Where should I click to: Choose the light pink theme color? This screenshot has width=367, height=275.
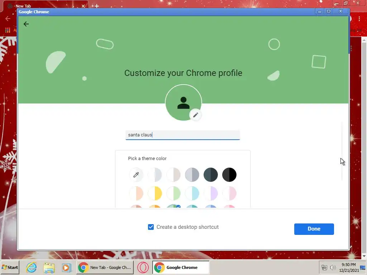(x=229, y=193)
